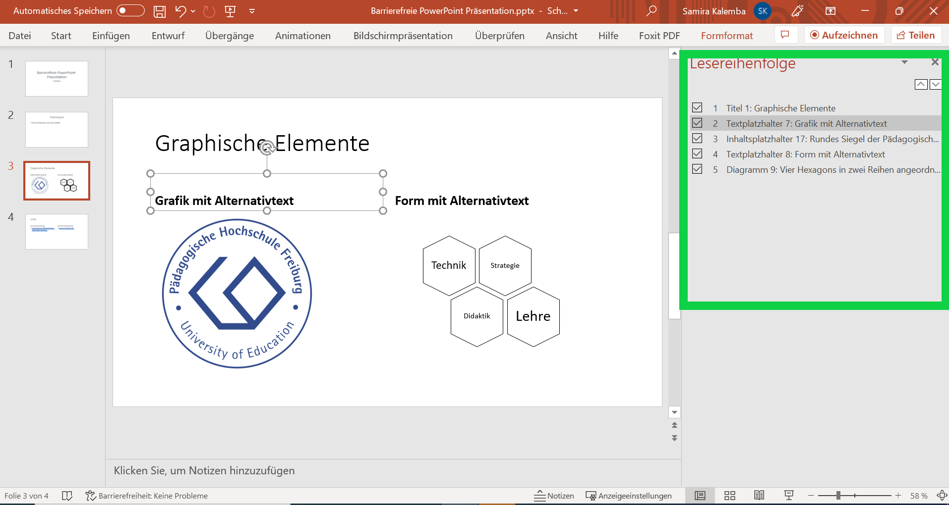Open save status dropdown next to filename
Screen dimensions: 949x505
576,11
